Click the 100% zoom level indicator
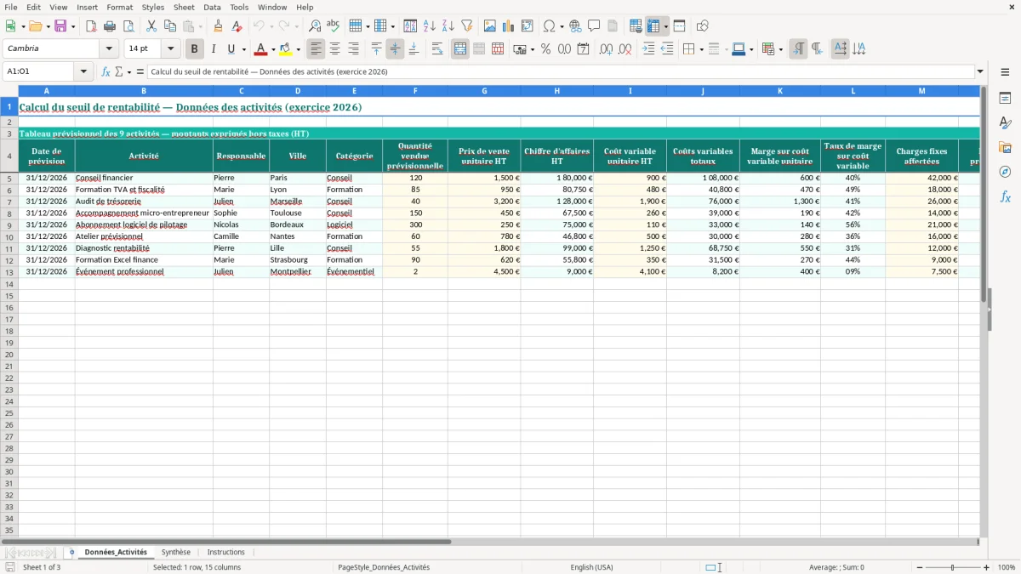 pyautogui.click(x=1007, y=567)
